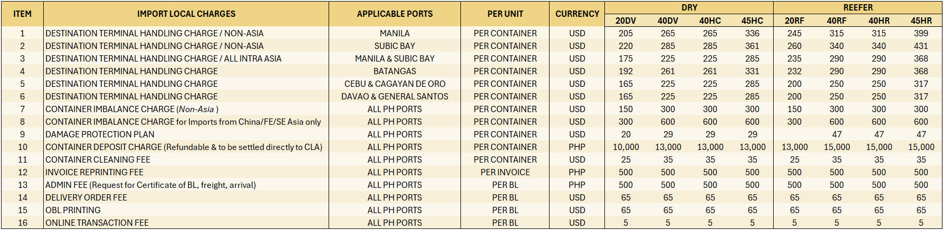Click the 45HR sub-header cell

tap(921, 21)
